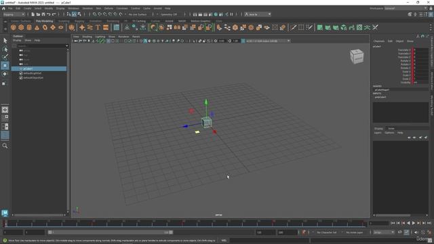The height and width of the screenshot is (244, 434).
Task: Create a polygon cube from the shelf
Action: pos(21,27)
